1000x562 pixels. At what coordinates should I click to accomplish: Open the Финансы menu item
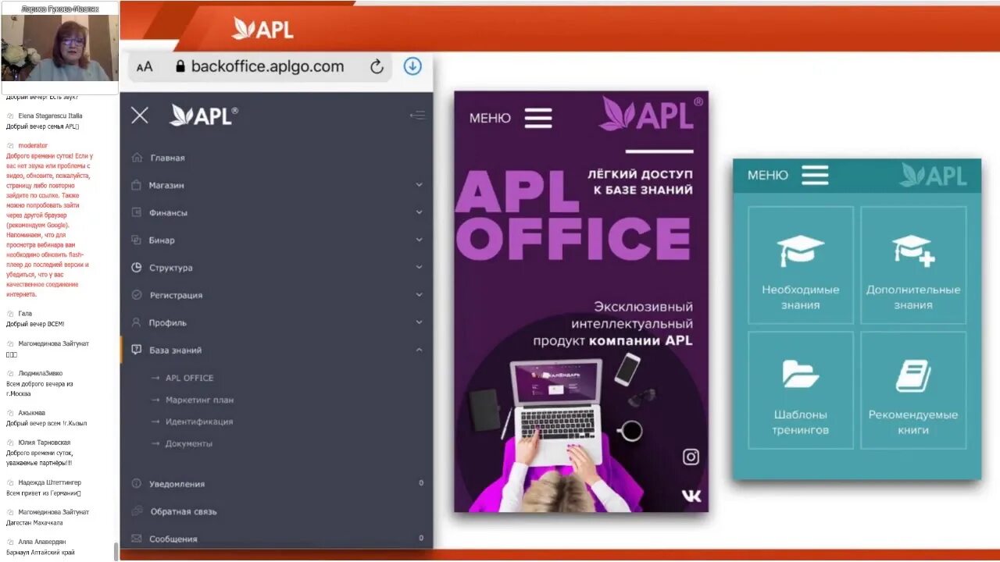[168, 212]
